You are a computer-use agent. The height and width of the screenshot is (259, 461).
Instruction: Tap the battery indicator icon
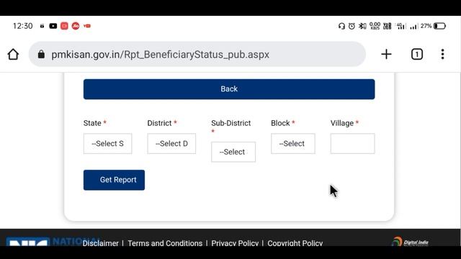pos(439,26)
